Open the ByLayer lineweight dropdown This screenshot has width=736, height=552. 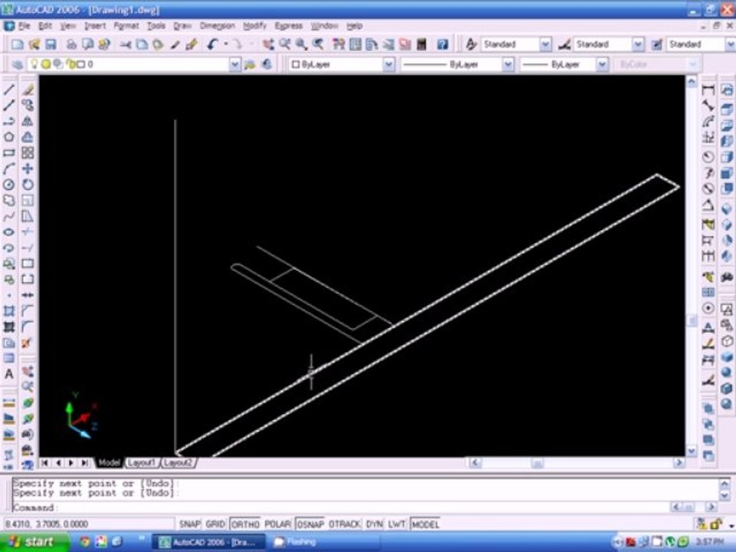pyautogui.click(x=603, y=64)
